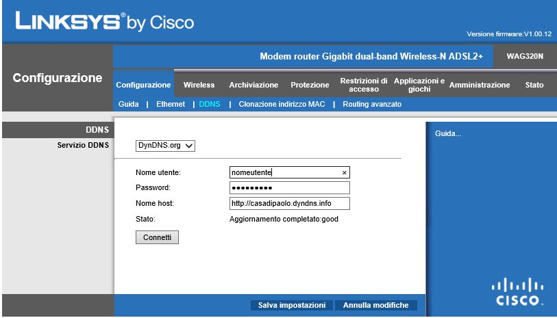The image size is (557, 318).
Task: Click Annulla modifiche button
Action: click(376, 305)
